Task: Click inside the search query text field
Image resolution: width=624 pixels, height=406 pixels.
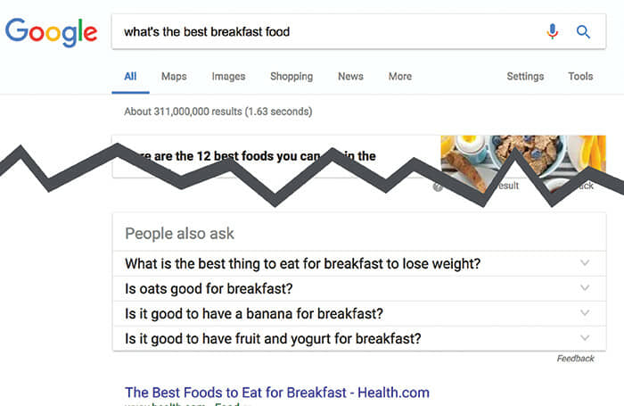Action: 326,31
